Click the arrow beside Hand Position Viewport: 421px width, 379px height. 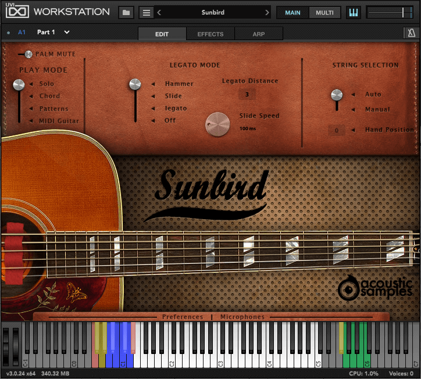pos(353,130)
